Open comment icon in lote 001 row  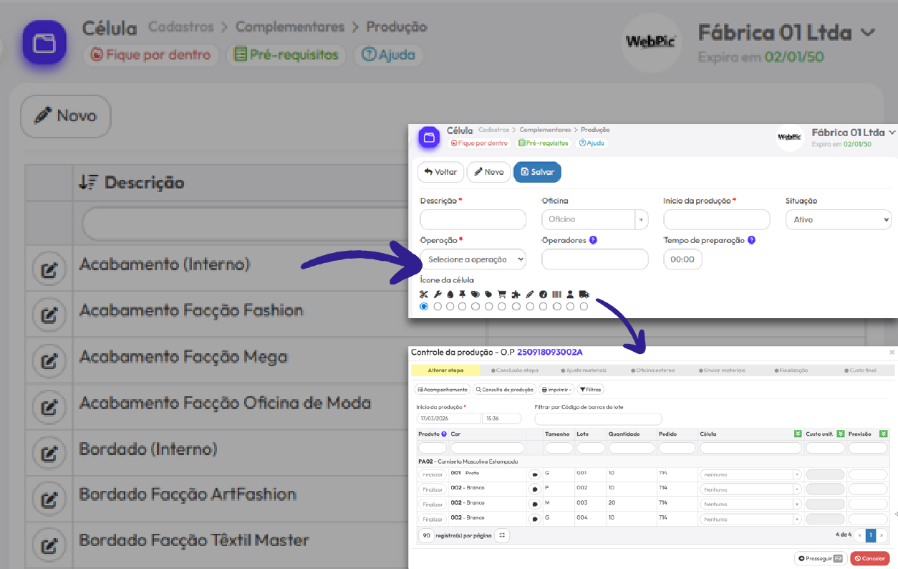tap(534, 474)
